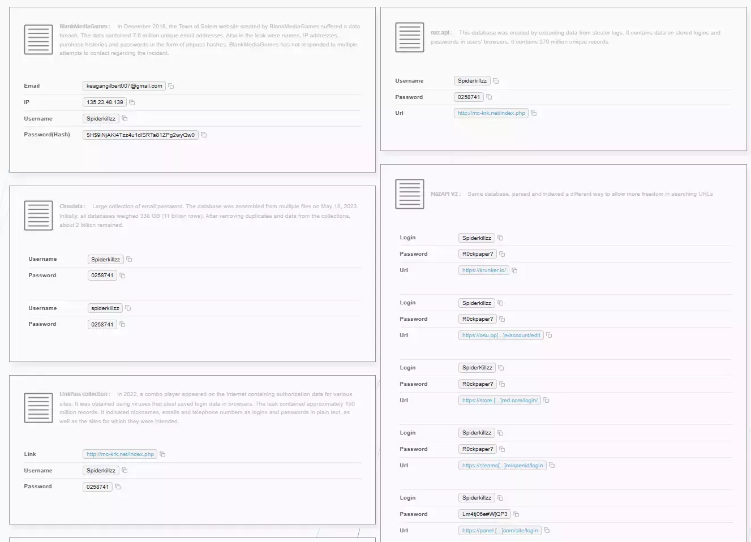Copy the LinkPass collection link

click(x=162, y=455)
